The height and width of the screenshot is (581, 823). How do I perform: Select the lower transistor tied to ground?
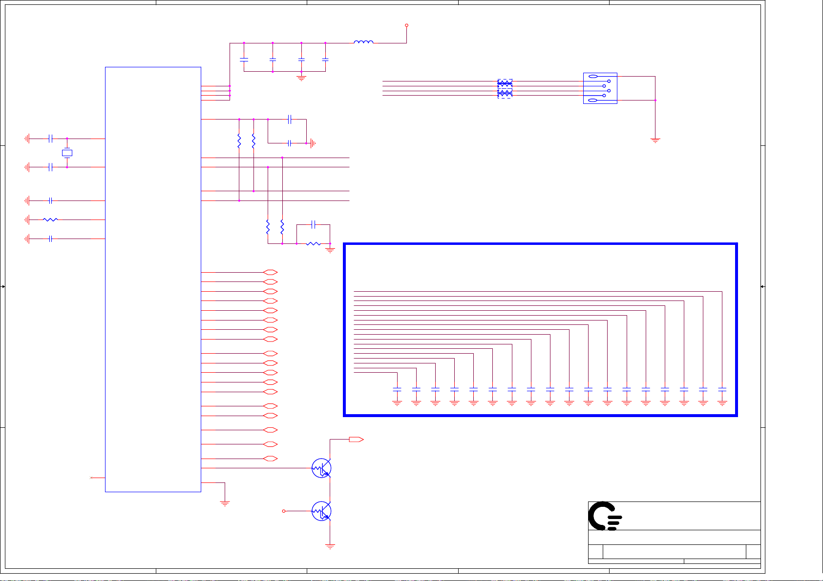tap(322, 511)
